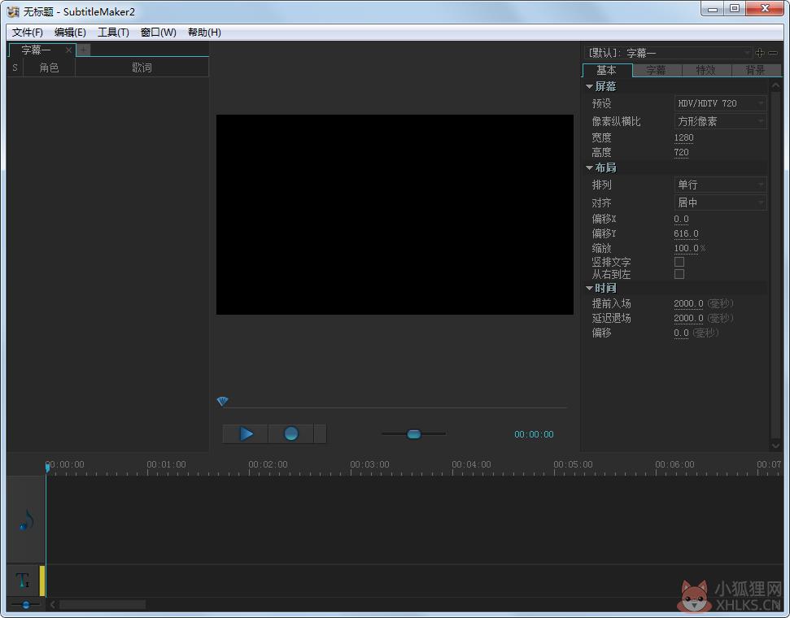
Task: Click the 缩放 value 100.0
Action: tap(686, 248)
